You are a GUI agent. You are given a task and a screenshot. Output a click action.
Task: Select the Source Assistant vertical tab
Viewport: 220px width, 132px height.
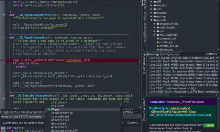coord(144,109)
